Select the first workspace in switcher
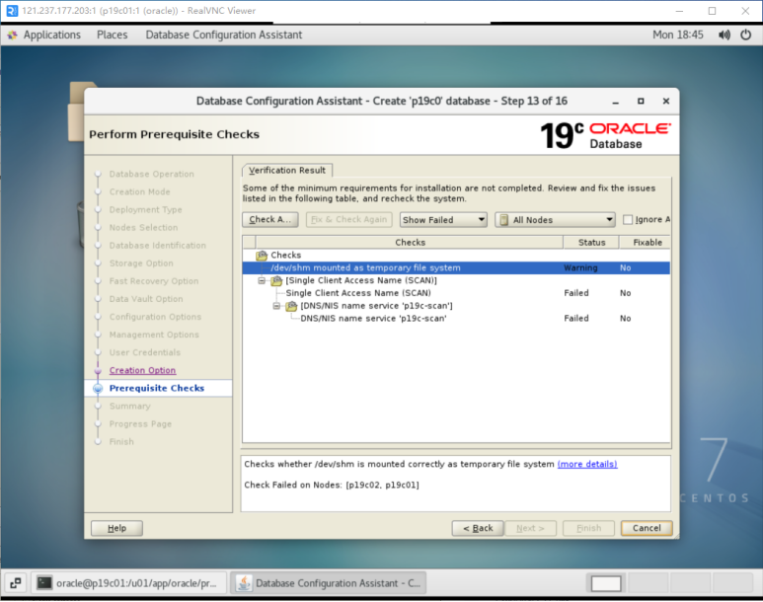 (x=606, y=583)
